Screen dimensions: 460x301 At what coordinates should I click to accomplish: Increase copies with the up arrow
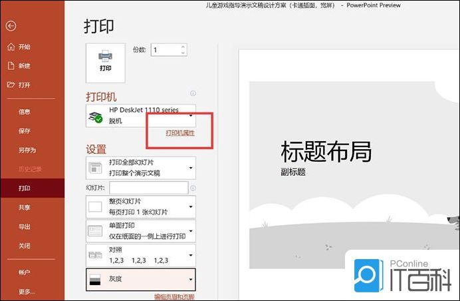tap(183, 47)
